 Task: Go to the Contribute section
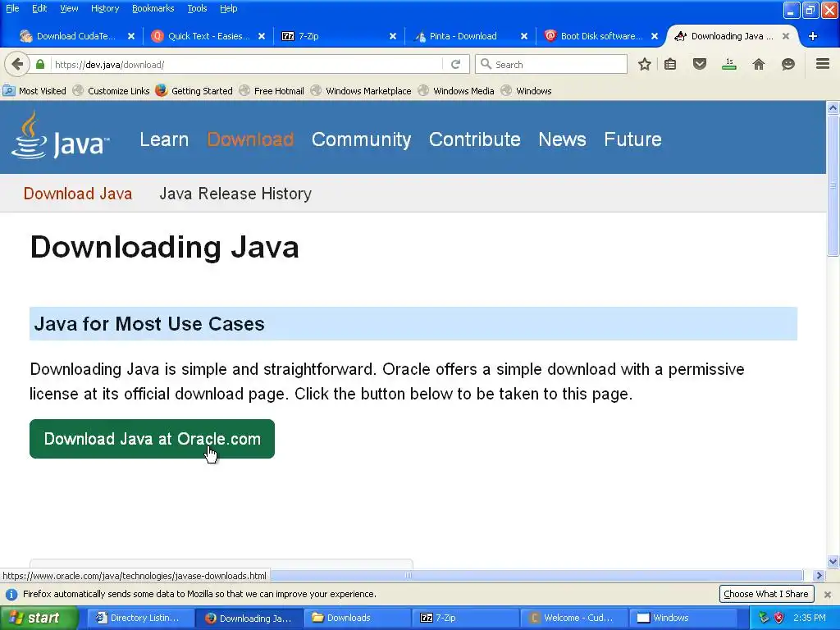[475, 139]
